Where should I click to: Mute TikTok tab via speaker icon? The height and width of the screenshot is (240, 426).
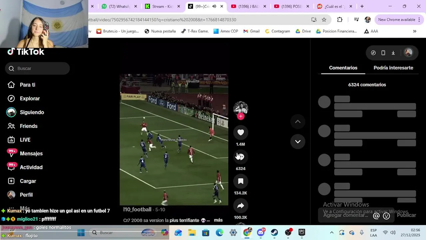[x=214, y=6]
